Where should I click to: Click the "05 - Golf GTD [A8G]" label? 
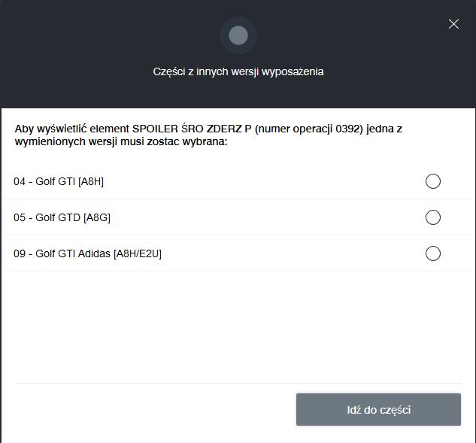point(62,217)
